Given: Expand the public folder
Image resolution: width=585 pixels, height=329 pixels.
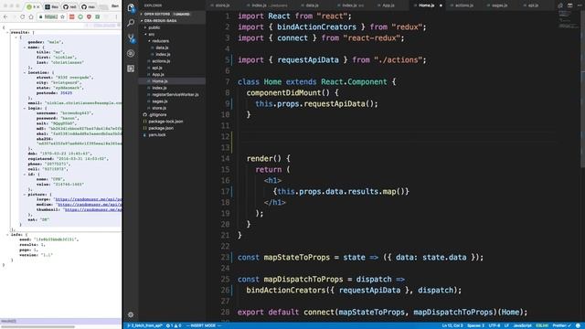Looking at the screenshot, I should 154,27.
